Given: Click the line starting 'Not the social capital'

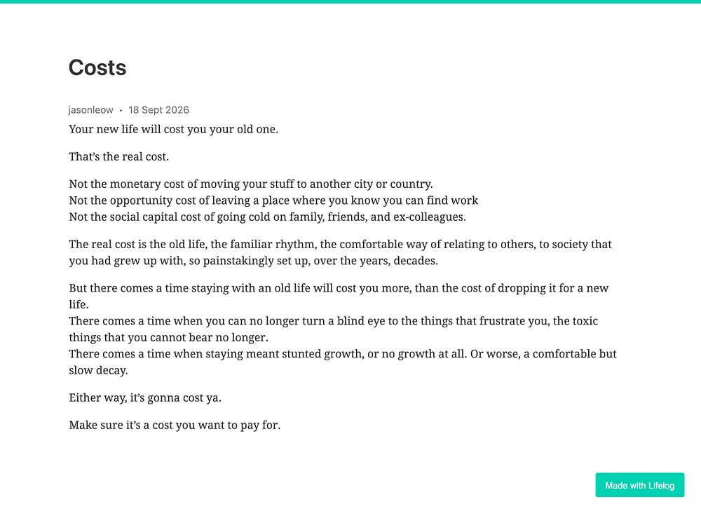Looking at the screenshot, I should (267, 217).
